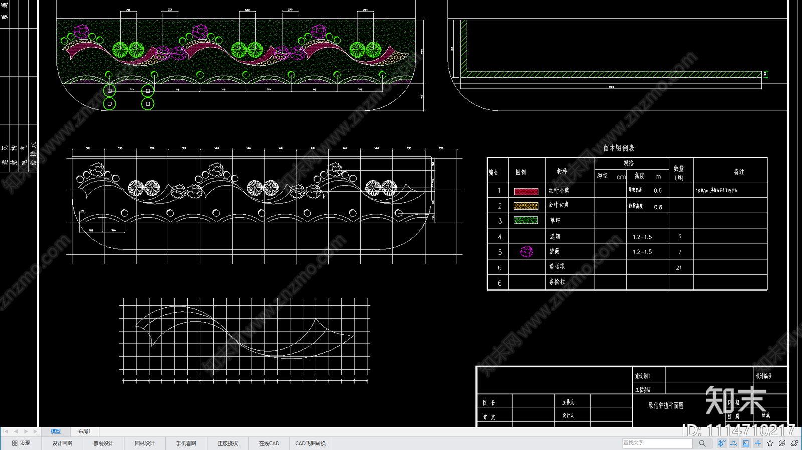802x450 pixels.
Task: Go to next layout tab arrow
Action: pos(26,431)
